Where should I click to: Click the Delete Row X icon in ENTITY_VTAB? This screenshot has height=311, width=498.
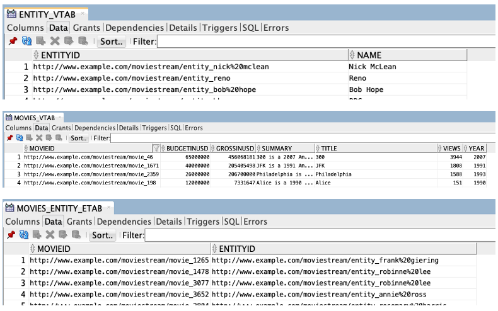pyautogui.click(x=55, y=42)
